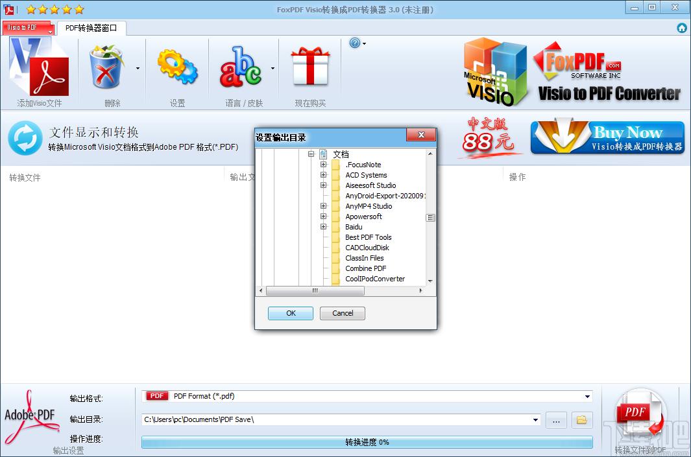The height and width of the screenshot is (457, 691).
Task: Click scroll down arrow in folder tree
Action: (430, 281)
